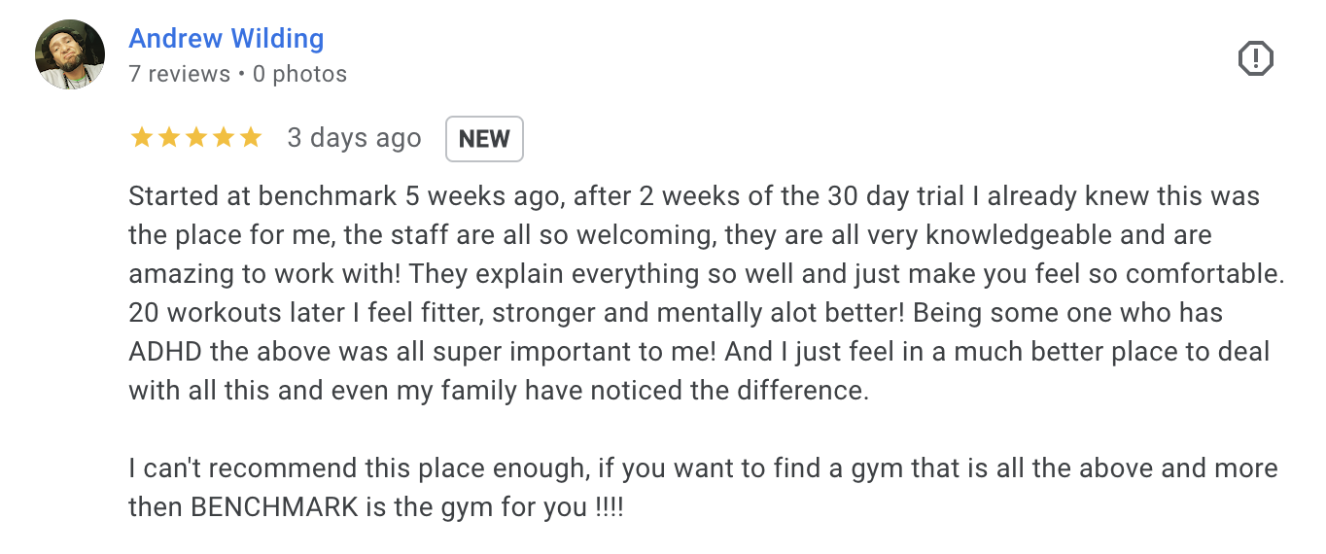Open Andrew Wilding's profile picture
The height and width of the screenshot is (554, 1326).
point(70,55)
